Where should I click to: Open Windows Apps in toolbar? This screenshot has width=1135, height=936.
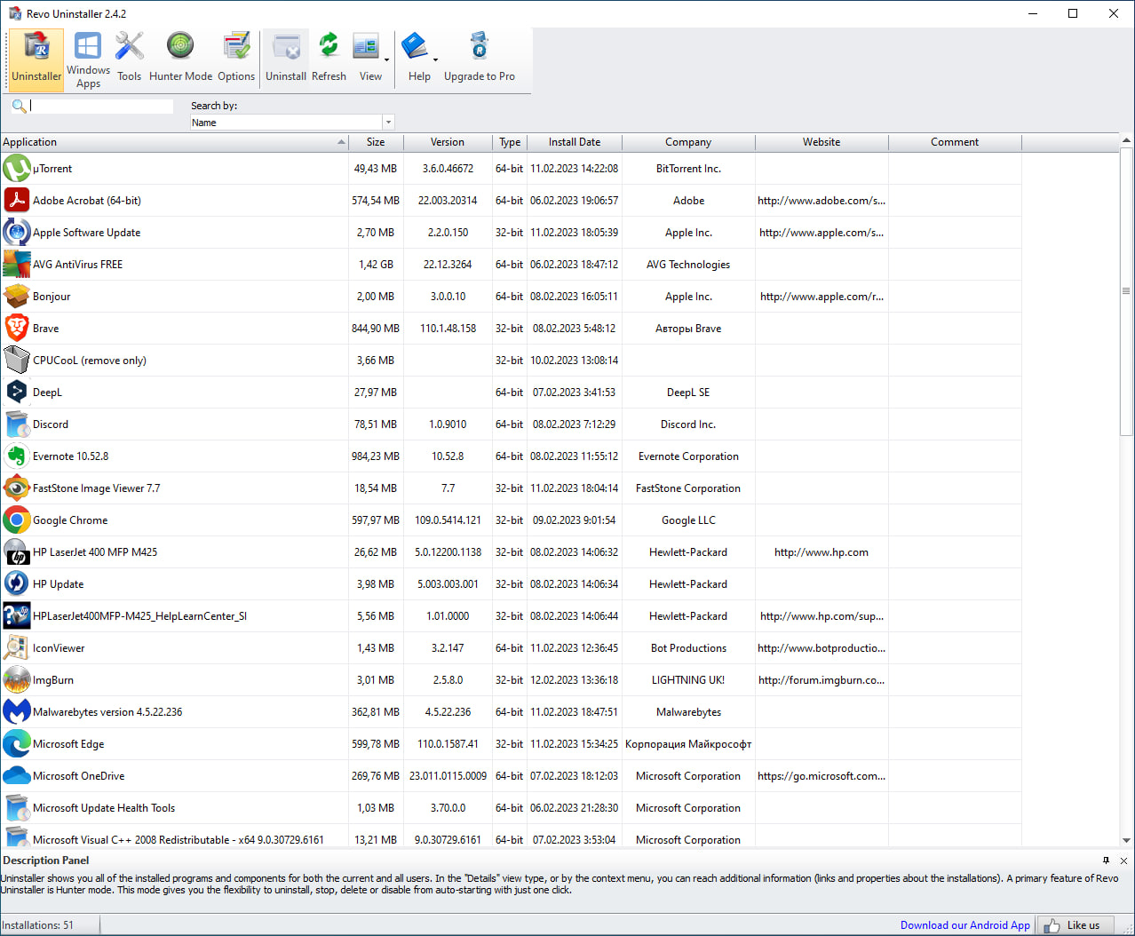[88, 59]
